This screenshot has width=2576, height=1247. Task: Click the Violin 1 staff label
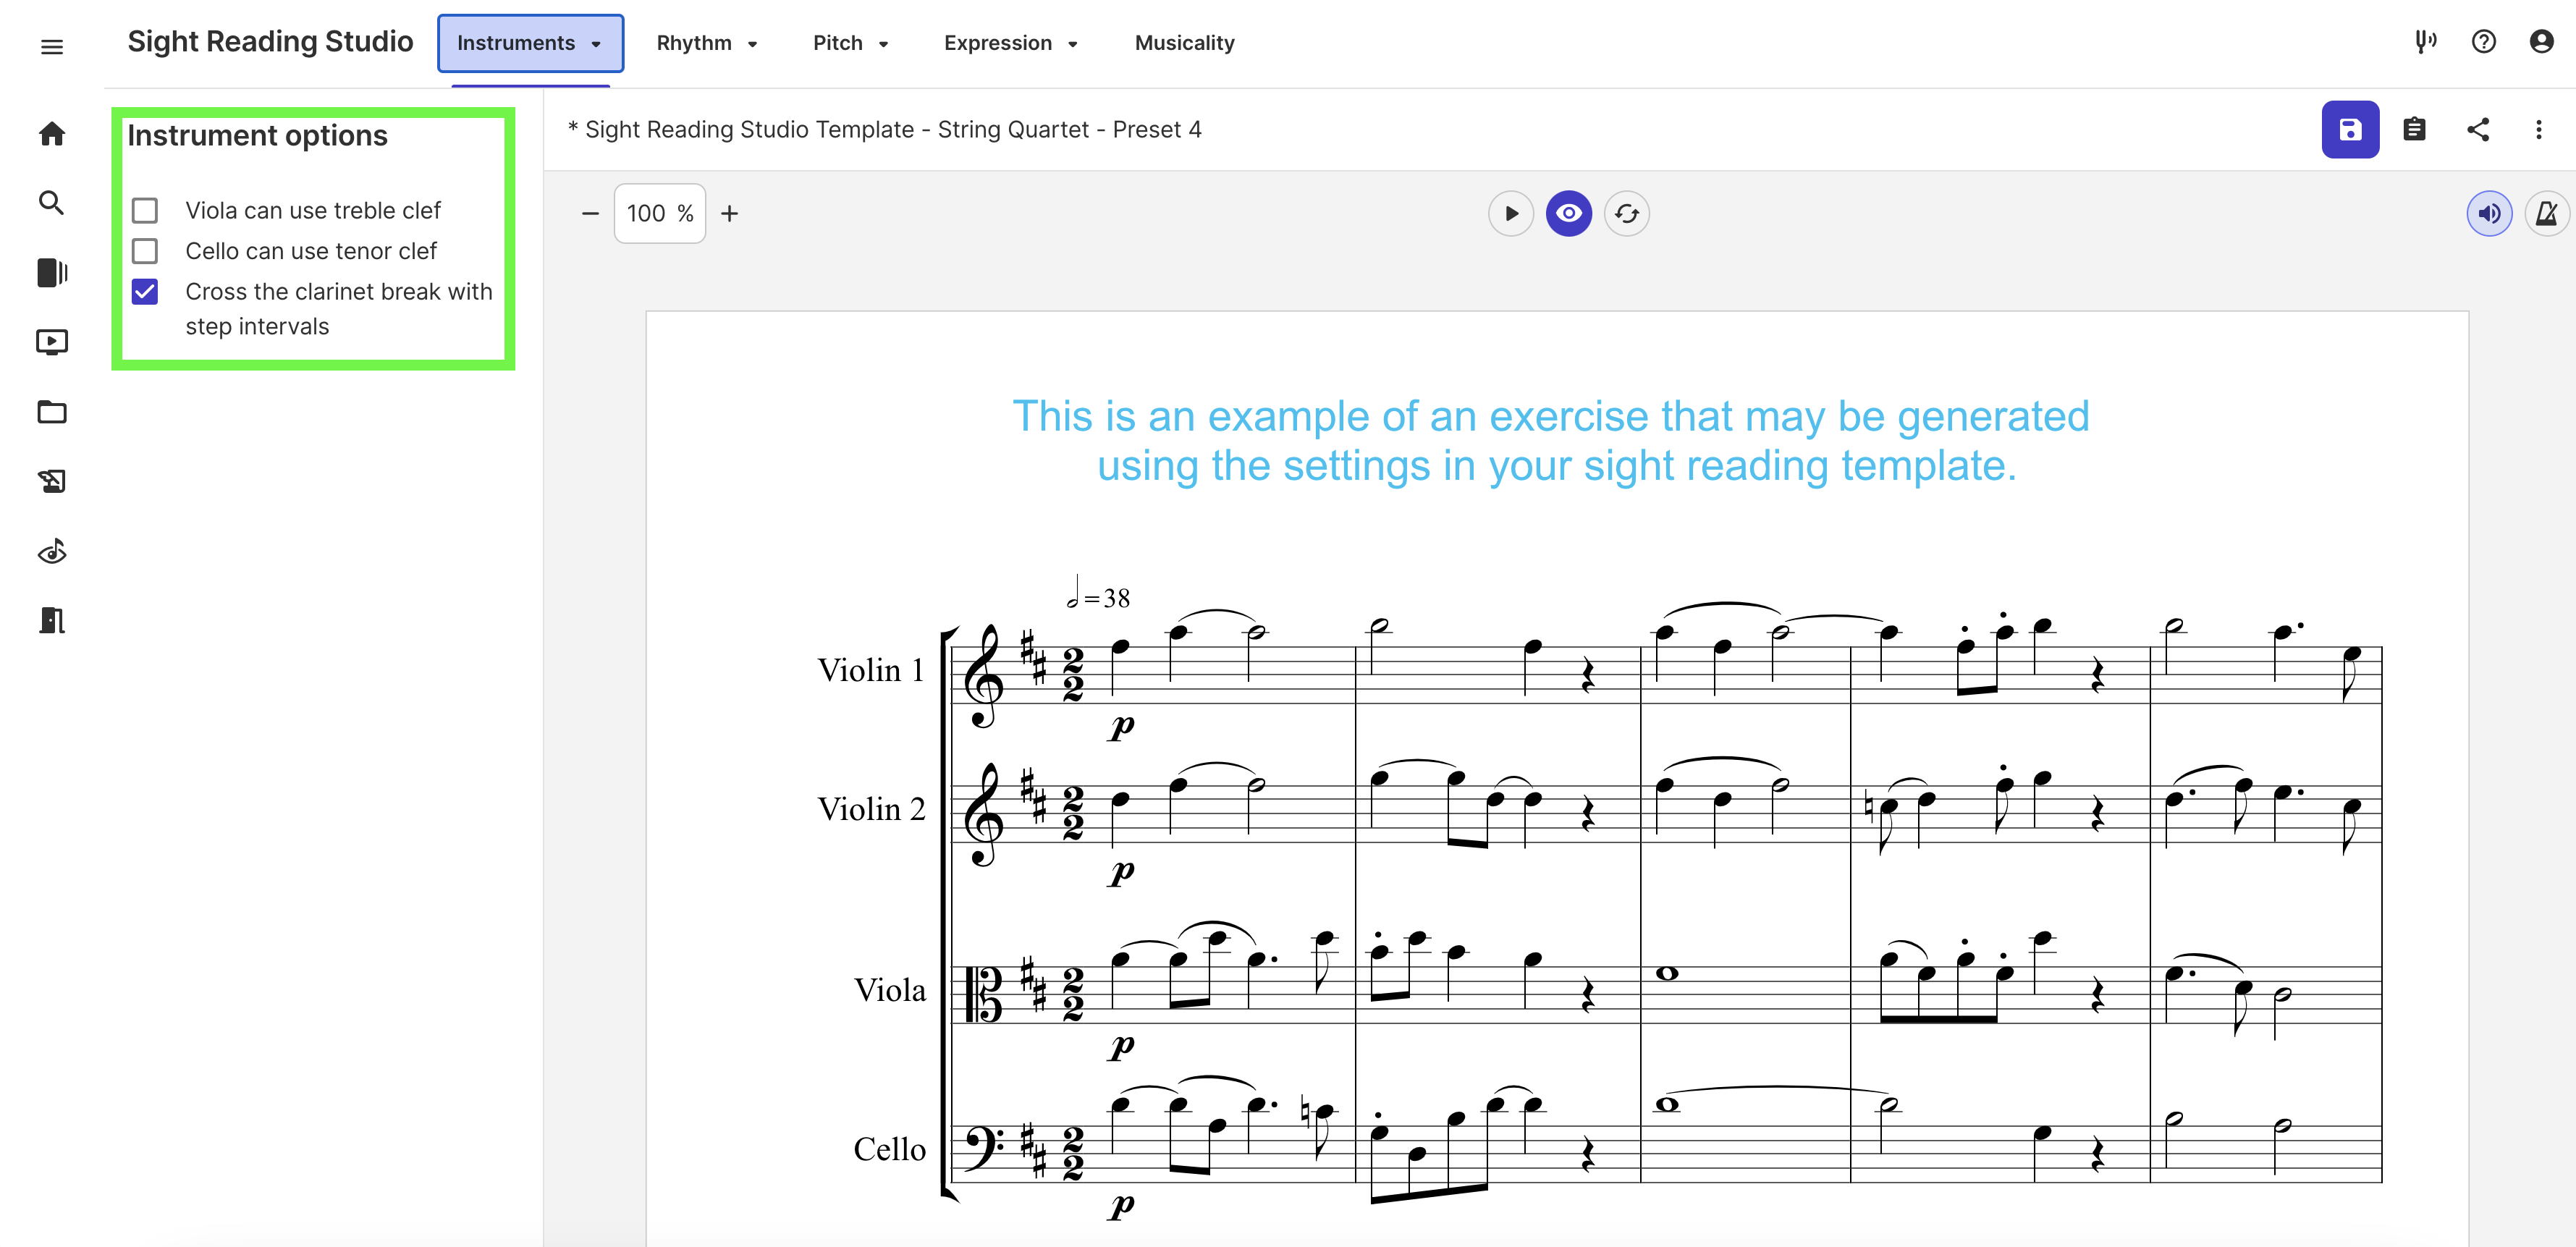[x=871, y=669]
